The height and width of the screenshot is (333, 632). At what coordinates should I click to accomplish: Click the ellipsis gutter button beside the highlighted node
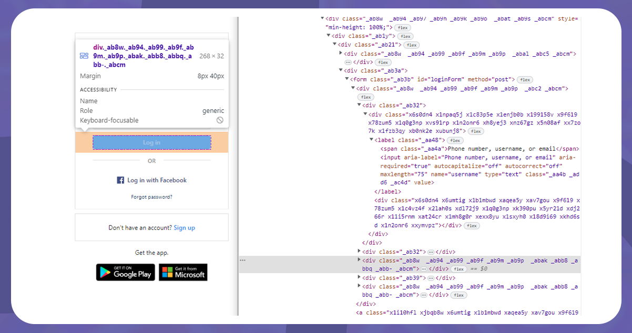click(243, 259)
